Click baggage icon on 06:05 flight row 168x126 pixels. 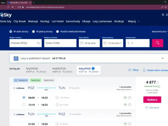tap(130, 97)
